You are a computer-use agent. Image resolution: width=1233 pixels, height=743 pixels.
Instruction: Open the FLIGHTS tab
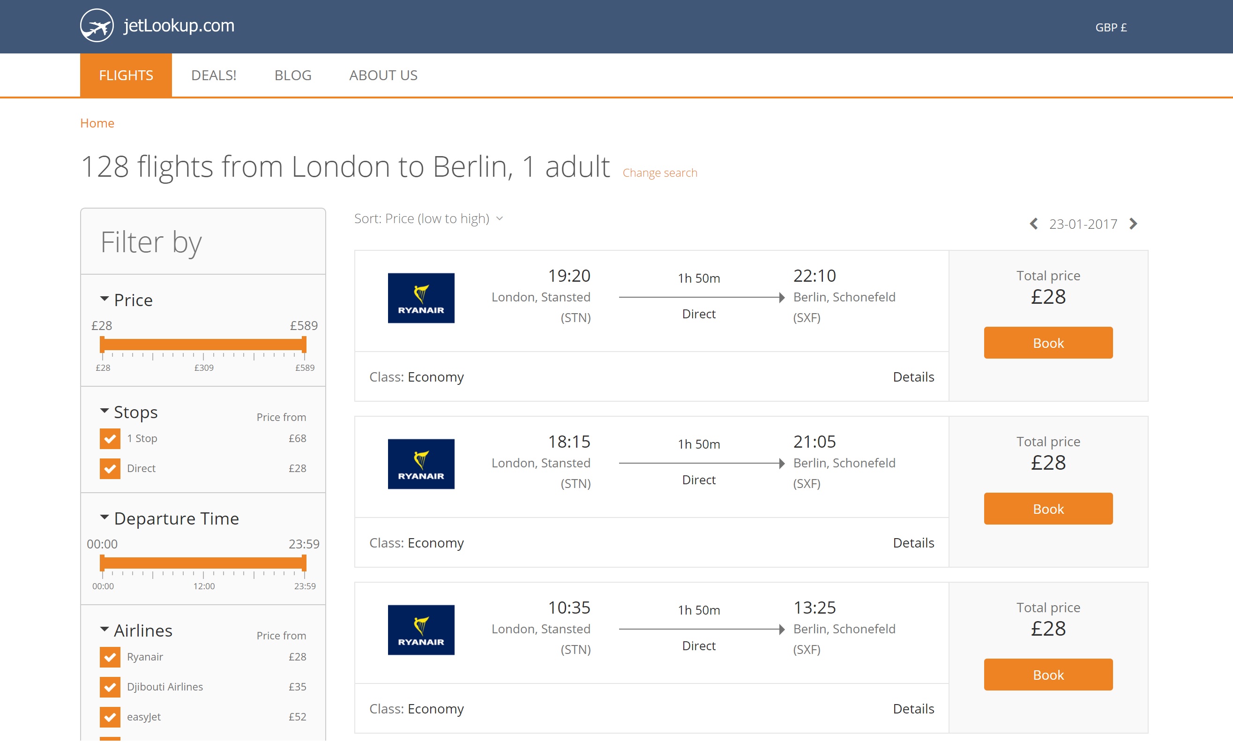pos(126,75)
